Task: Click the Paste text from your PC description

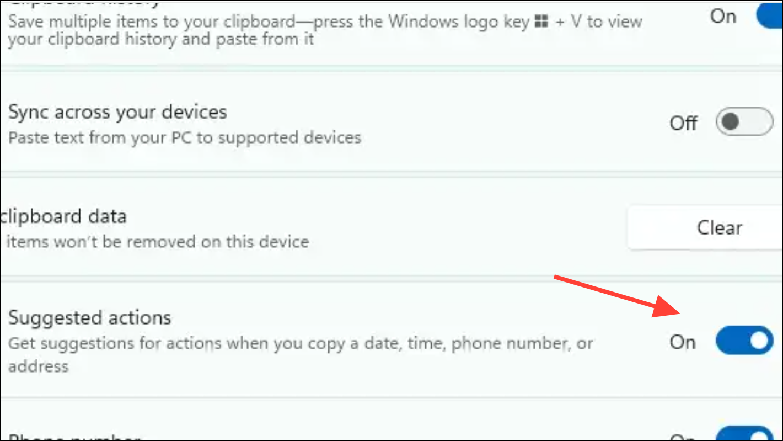Action: click(185, 137)
